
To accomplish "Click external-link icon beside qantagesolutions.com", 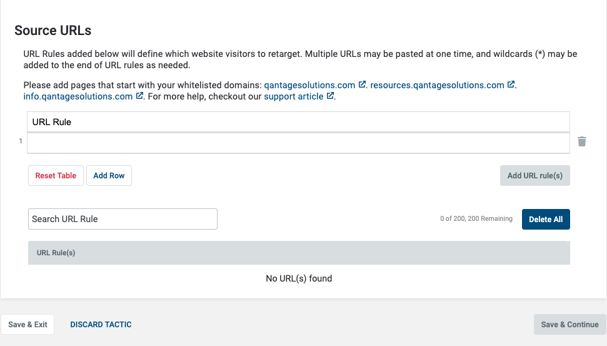I will point(362,84).
